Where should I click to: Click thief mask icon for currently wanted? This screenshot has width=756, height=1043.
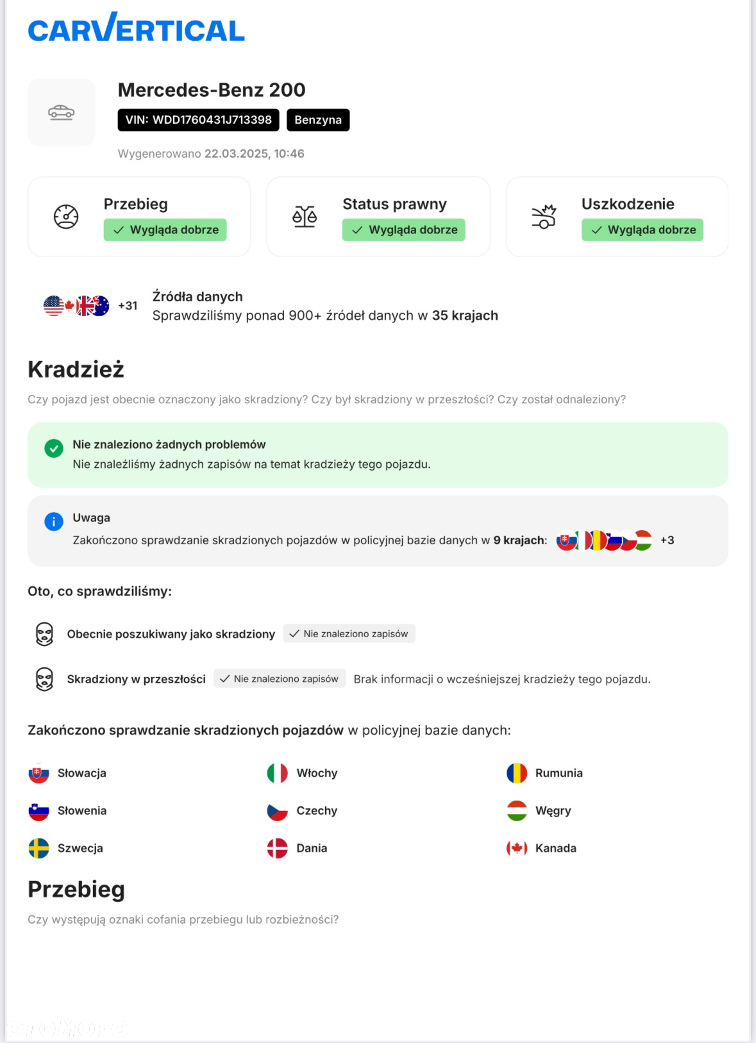[x=44, y=634]
